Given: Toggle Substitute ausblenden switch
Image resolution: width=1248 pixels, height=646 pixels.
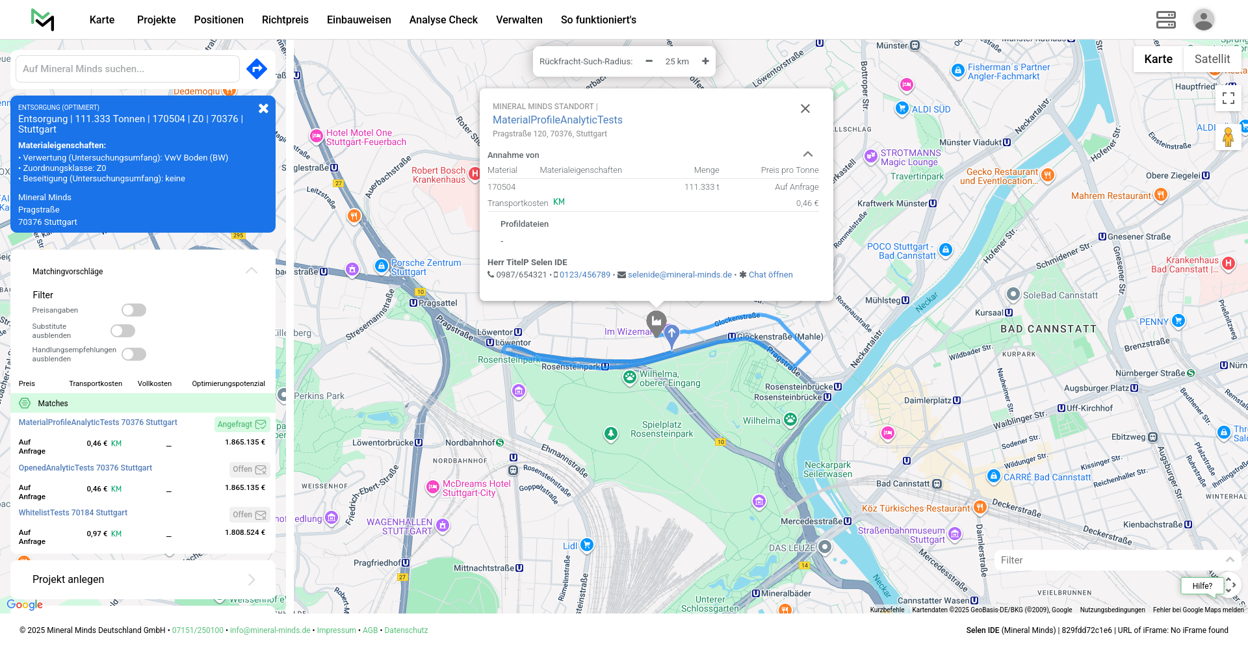Looking at the screenshot, I should click(123, 331).
